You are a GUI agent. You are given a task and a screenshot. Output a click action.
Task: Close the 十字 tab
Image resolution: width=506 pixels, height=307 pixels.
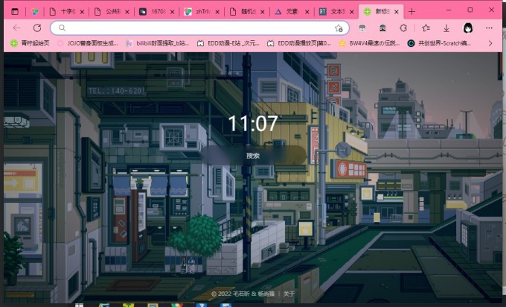point(82,12)
